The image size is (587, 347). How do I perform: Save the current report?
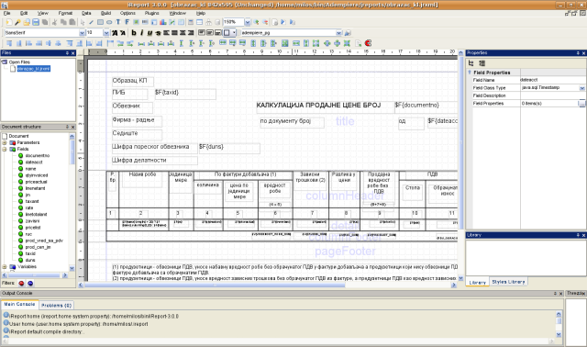click(36, 22)
